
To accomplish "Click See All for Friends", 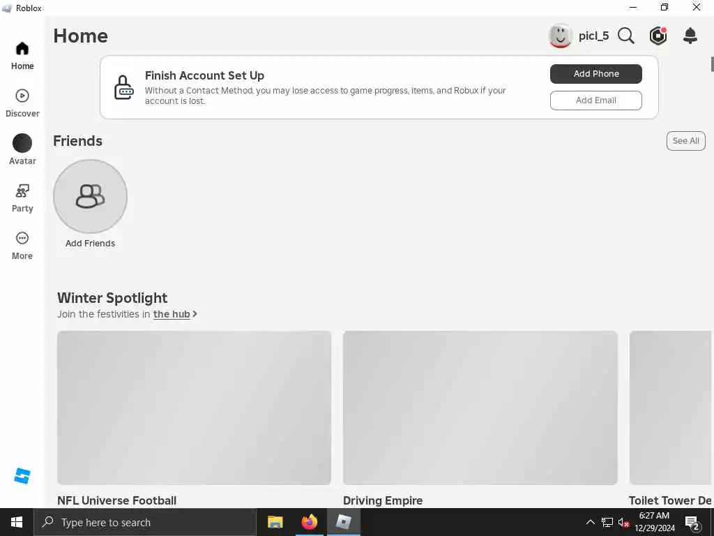I will click(x=686, y=141).
